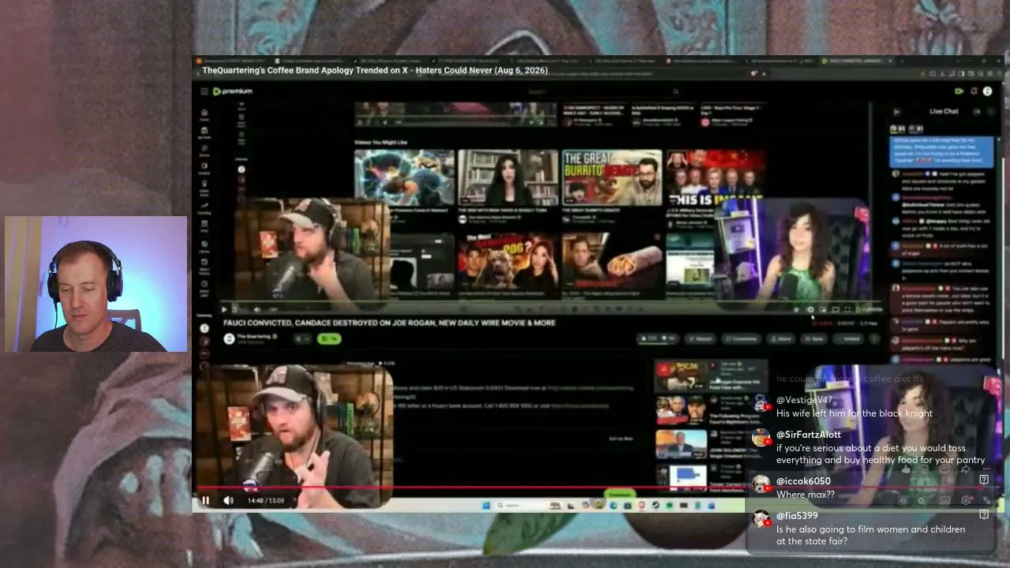Open Library in Rumble sidebar
This screenshot has height=568, width=1010.
click(204, 245)
